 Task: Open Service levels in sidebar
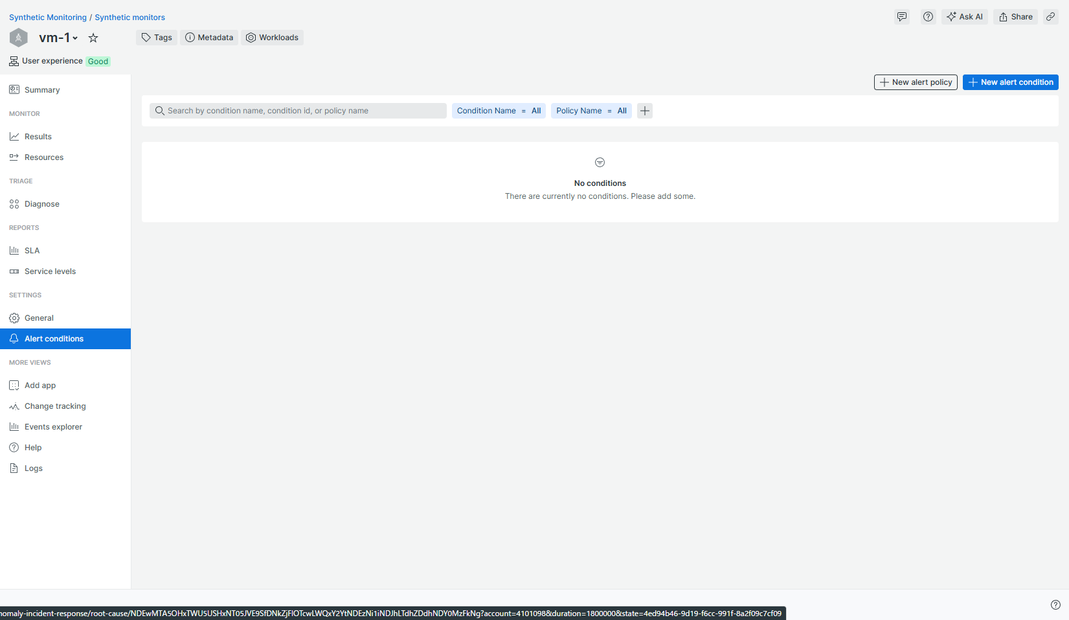(x=65, y=271)
